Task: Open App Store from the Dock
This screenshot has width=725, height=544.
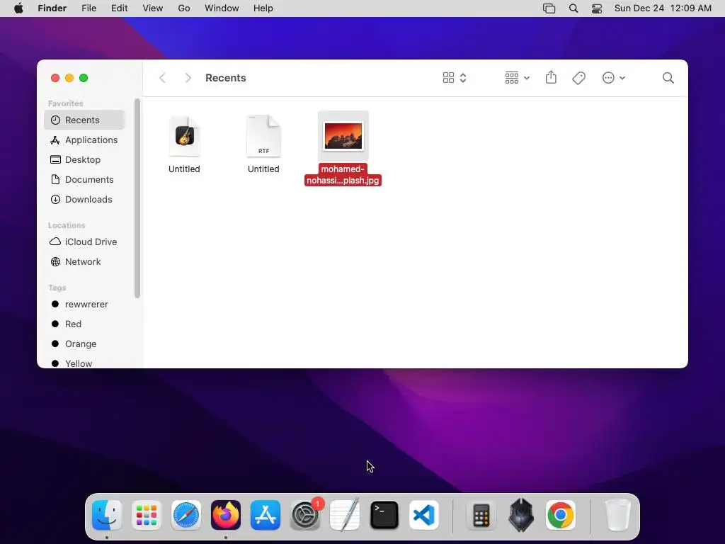Action: (266, 515)
